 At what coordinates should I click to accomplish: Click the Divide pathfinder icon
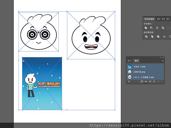coord(146,37)
